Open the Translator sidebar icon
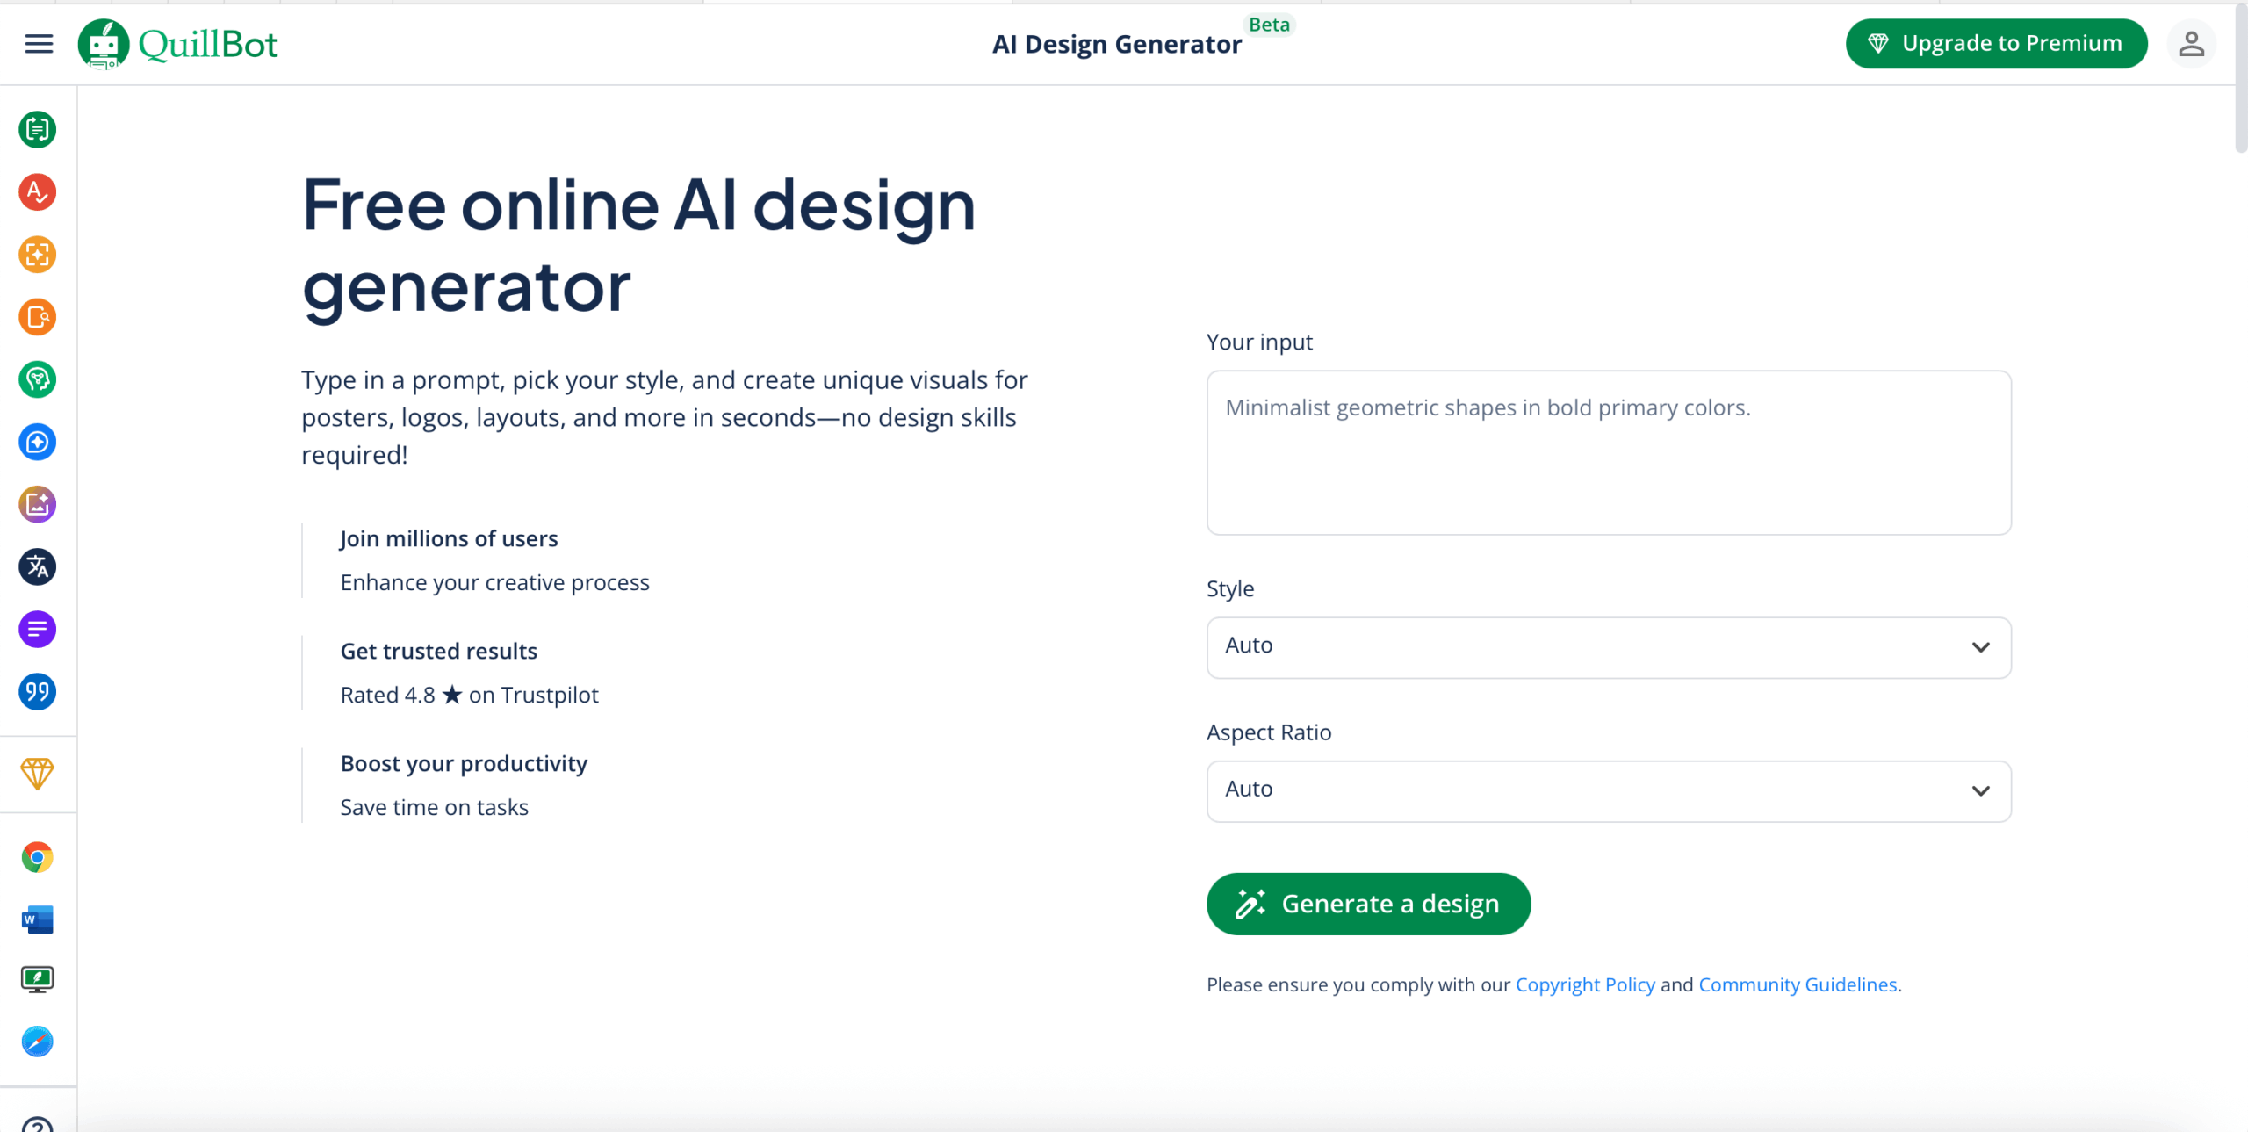2248x1132 pixels. pyautogui.click(x=38, y=567)
